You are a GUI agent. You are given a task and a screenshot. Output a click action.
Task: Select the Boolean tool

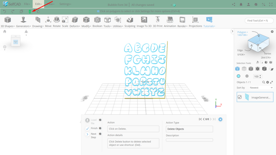click(x=97, y=22)
